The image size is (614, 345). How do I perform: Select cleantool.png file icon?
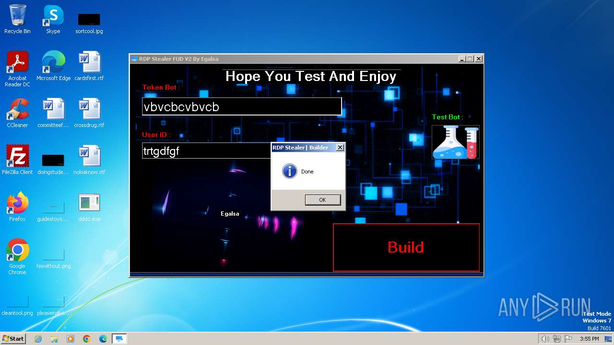pos(17,305)
